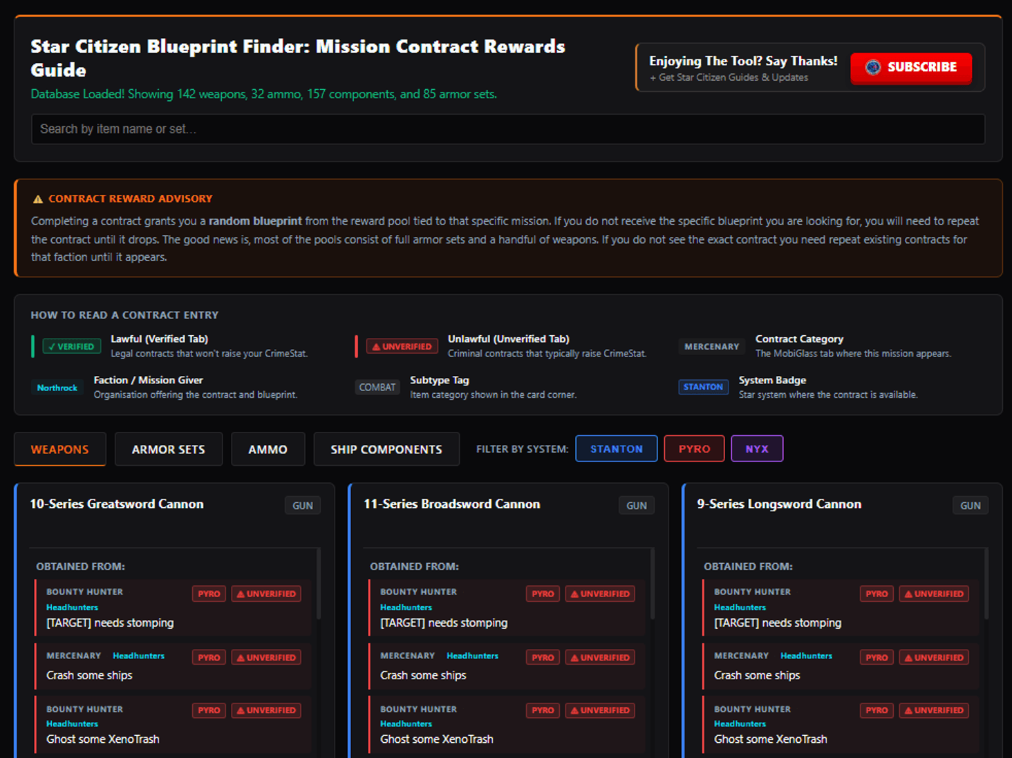Click the green 'Database Loaded!' status line

[264, 94]
